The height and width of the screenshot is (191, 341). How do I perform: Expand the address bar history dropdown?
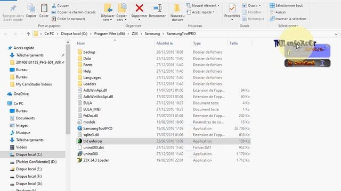click(336, 34)
